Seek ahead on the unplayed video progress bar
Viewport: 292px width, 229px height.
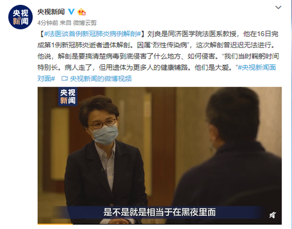tap(177, 224)
